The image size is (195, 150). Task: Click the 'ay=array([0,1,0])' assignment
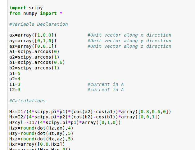click(x=33, y=41)
